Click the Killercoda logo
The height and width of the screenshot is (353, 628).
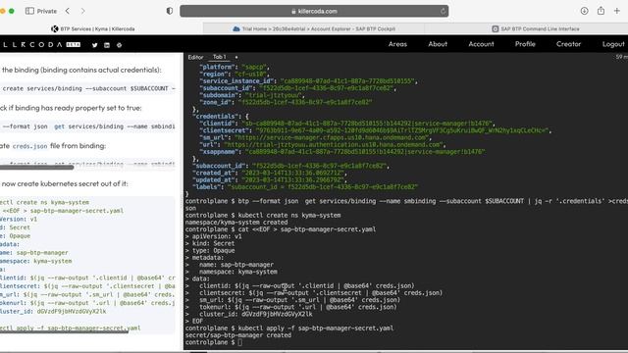pyautogui.click(x=32, y=45)
